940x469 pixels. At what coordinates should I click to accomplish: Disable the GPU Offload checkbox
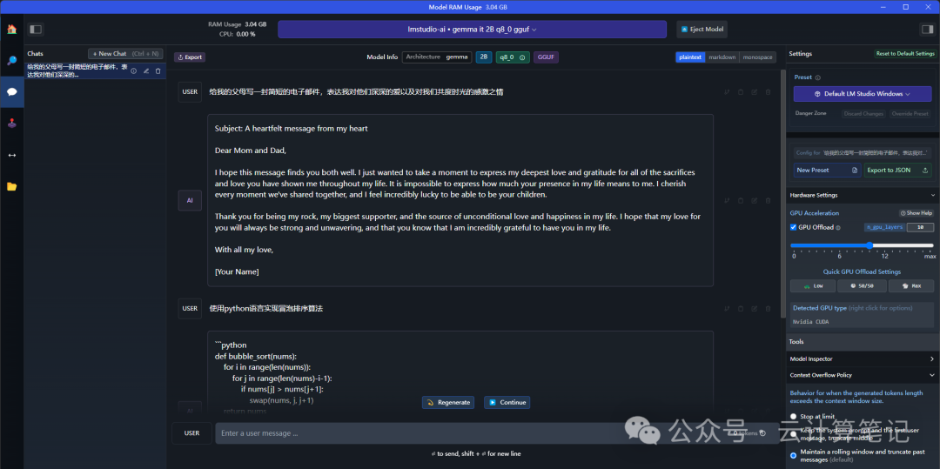coord(793,227)
